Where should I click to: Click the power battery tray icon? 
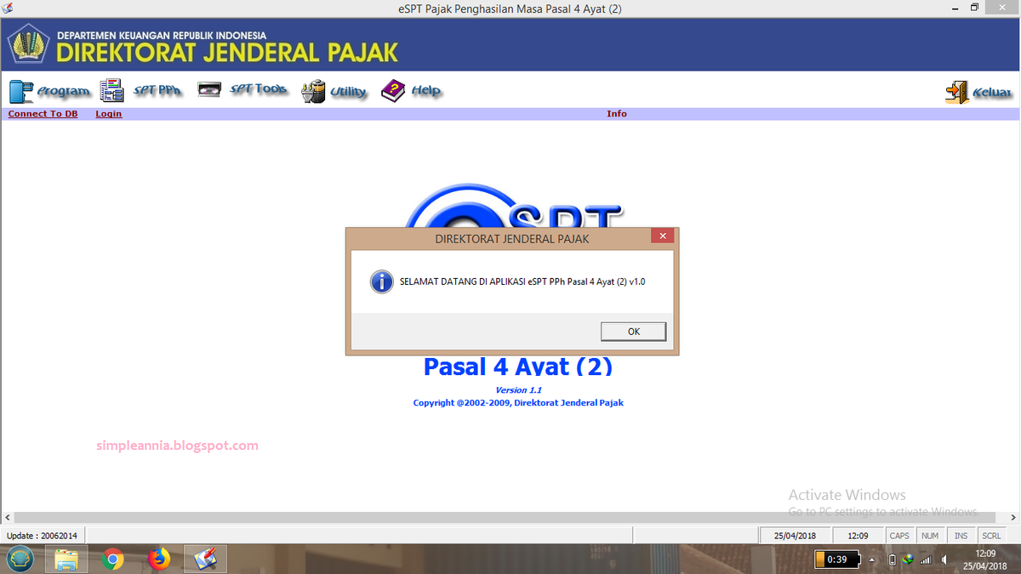pos(892,560)
